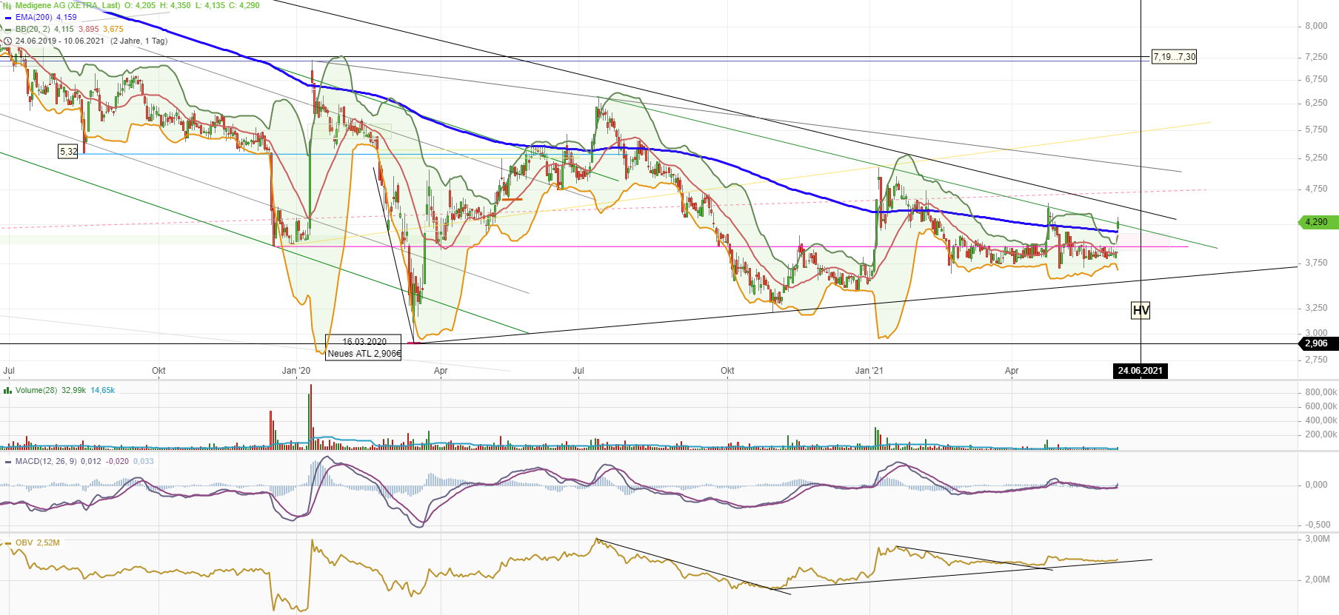Open EMA(200) indicator settings label
The width and height of the screenshot is (1339, 615).
tap(33, 17)
